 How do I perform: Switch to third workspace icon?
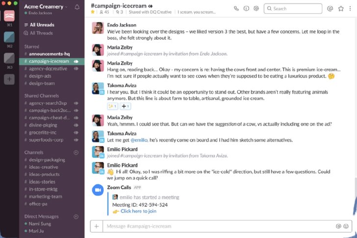pyautogui.click(x=9, y=58)
